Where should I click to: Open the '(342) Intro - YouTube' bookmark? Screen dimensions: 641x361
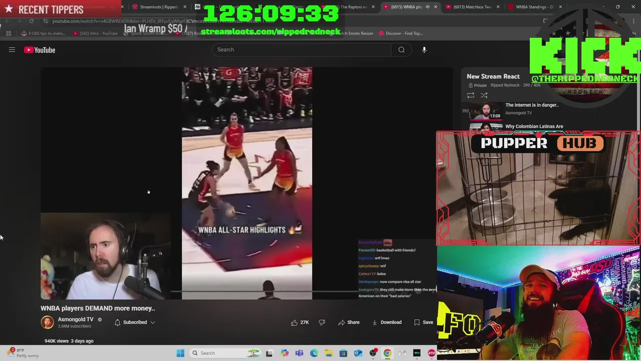95,34
